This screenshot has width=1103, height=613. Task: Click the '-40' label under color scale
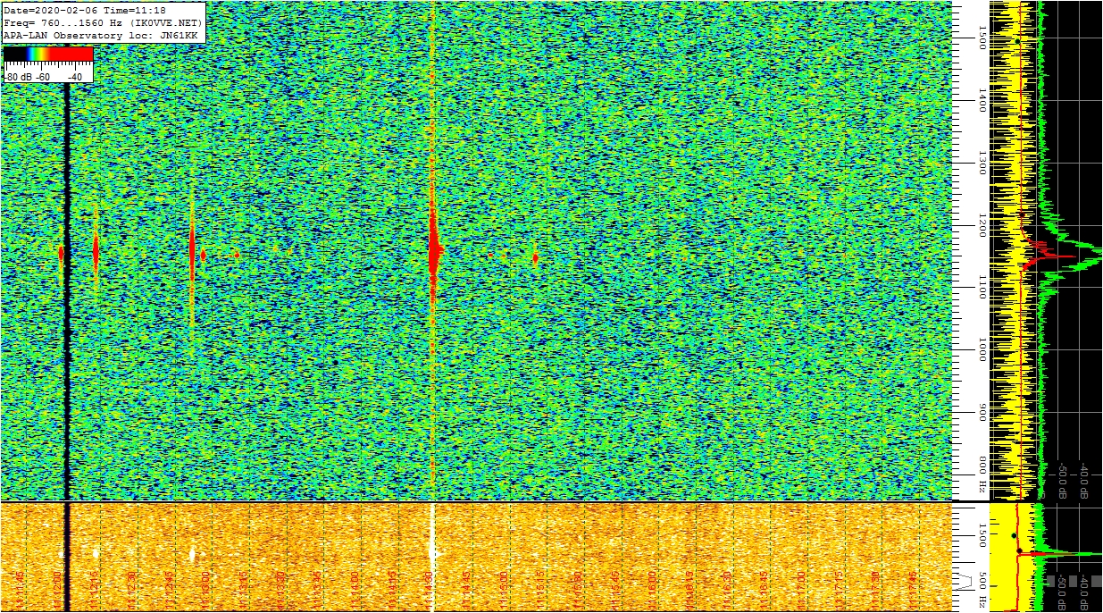[75, 77]
